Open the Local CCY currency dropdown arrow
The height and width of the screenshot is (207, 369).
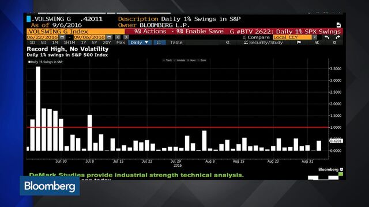315,37
